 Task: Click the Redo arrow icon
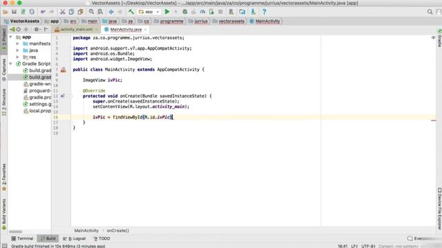pyautogui.click(x=52, y=12)
